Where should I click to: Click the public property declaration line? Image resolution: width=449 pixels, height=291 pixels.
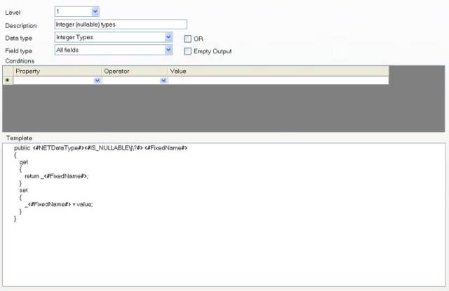[x=101, y=148]
